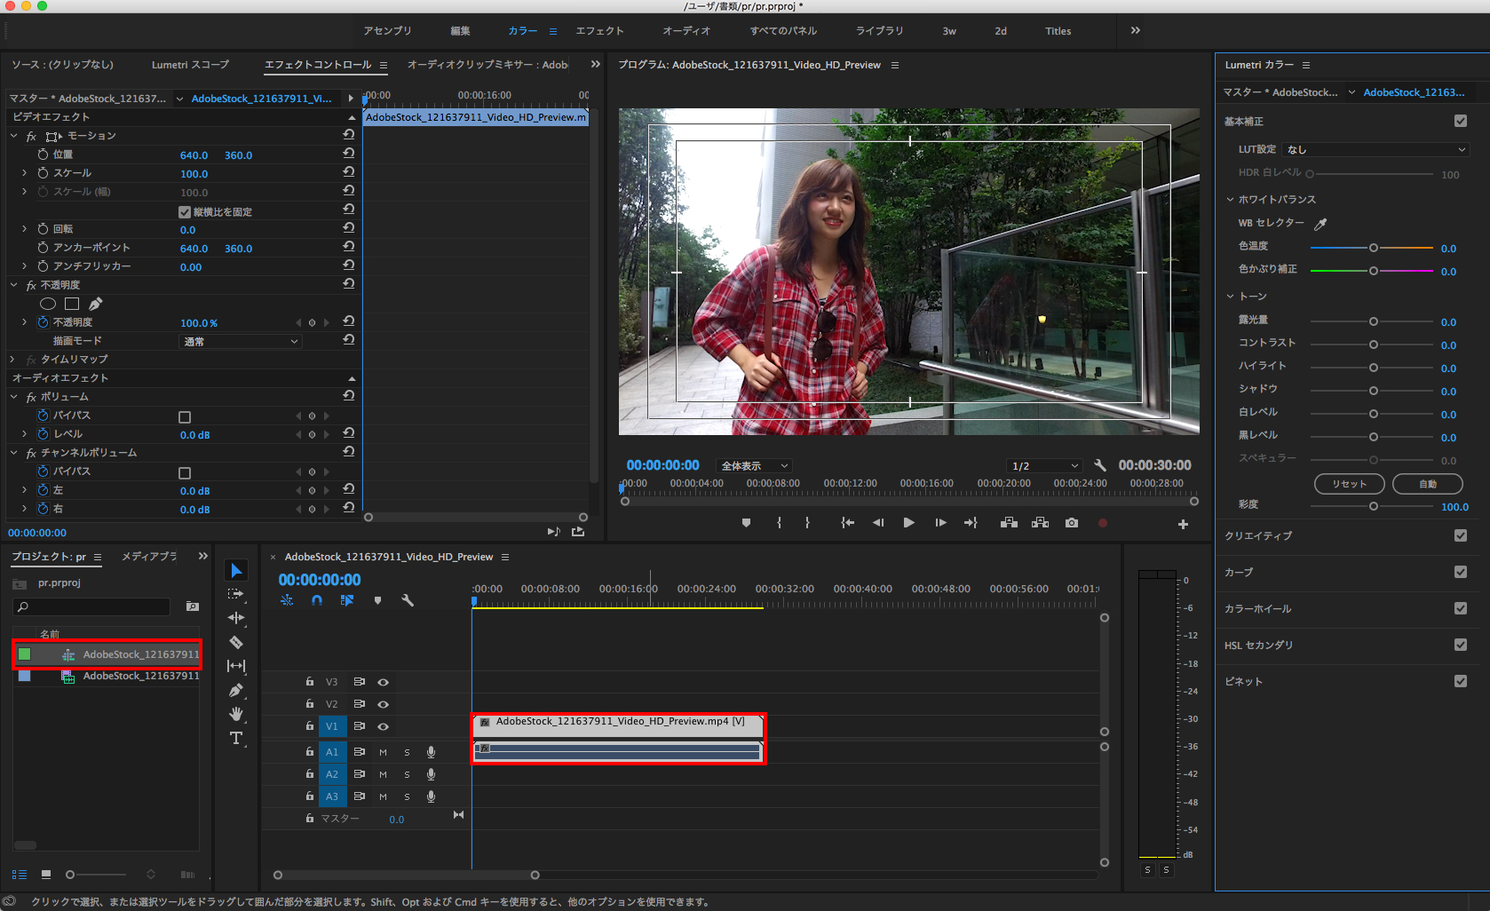Open the 描画モード blend mode dropdown

click(241, 341)
